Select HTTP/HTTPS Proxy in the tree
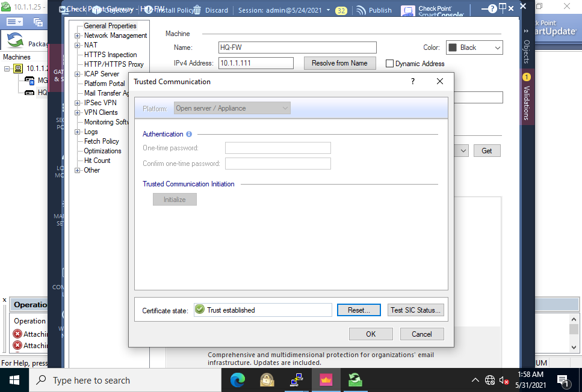Image resolution: width=582 pixels, height=392 pixels. coord(114,64)
